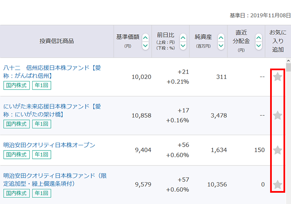Screen dimensions: 291x204
Task: Click daily change value +57
Action: point(183,180)
